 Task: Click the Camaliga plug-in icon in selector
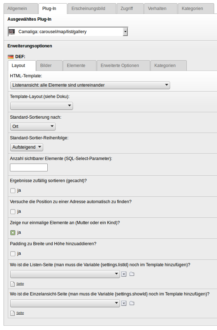12,32
